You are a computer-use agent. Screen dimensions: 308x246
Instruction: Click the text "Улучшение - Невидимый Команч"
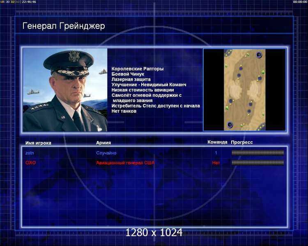pos(149,85)
